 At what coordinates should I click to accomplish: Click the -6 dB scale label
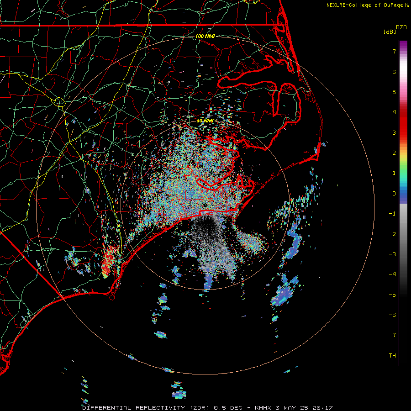(392, 315)
